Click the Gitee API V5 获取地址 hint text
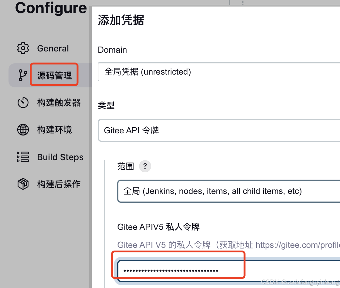Viewport: 340px width, 288px height. (229, 245)
